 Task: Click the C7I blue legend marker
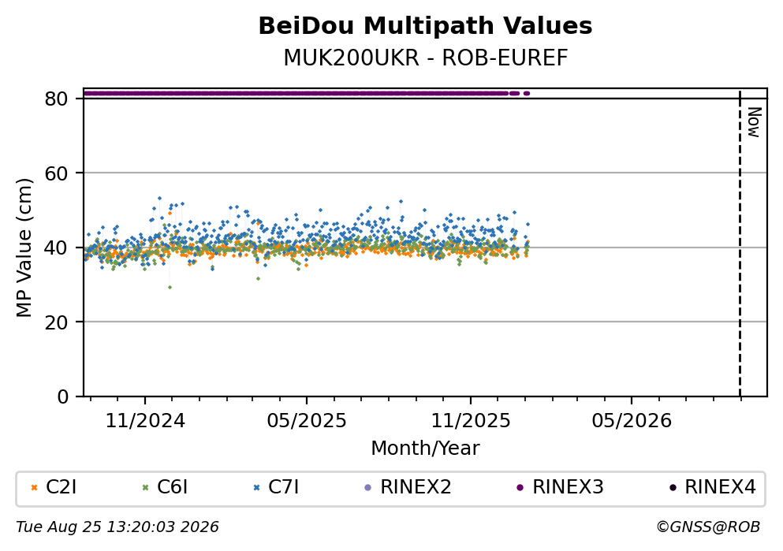click(257, 488)
